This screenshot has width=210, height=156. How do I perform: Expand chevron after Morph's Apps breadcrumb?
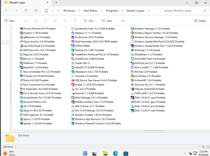click(x=149, y=11)
